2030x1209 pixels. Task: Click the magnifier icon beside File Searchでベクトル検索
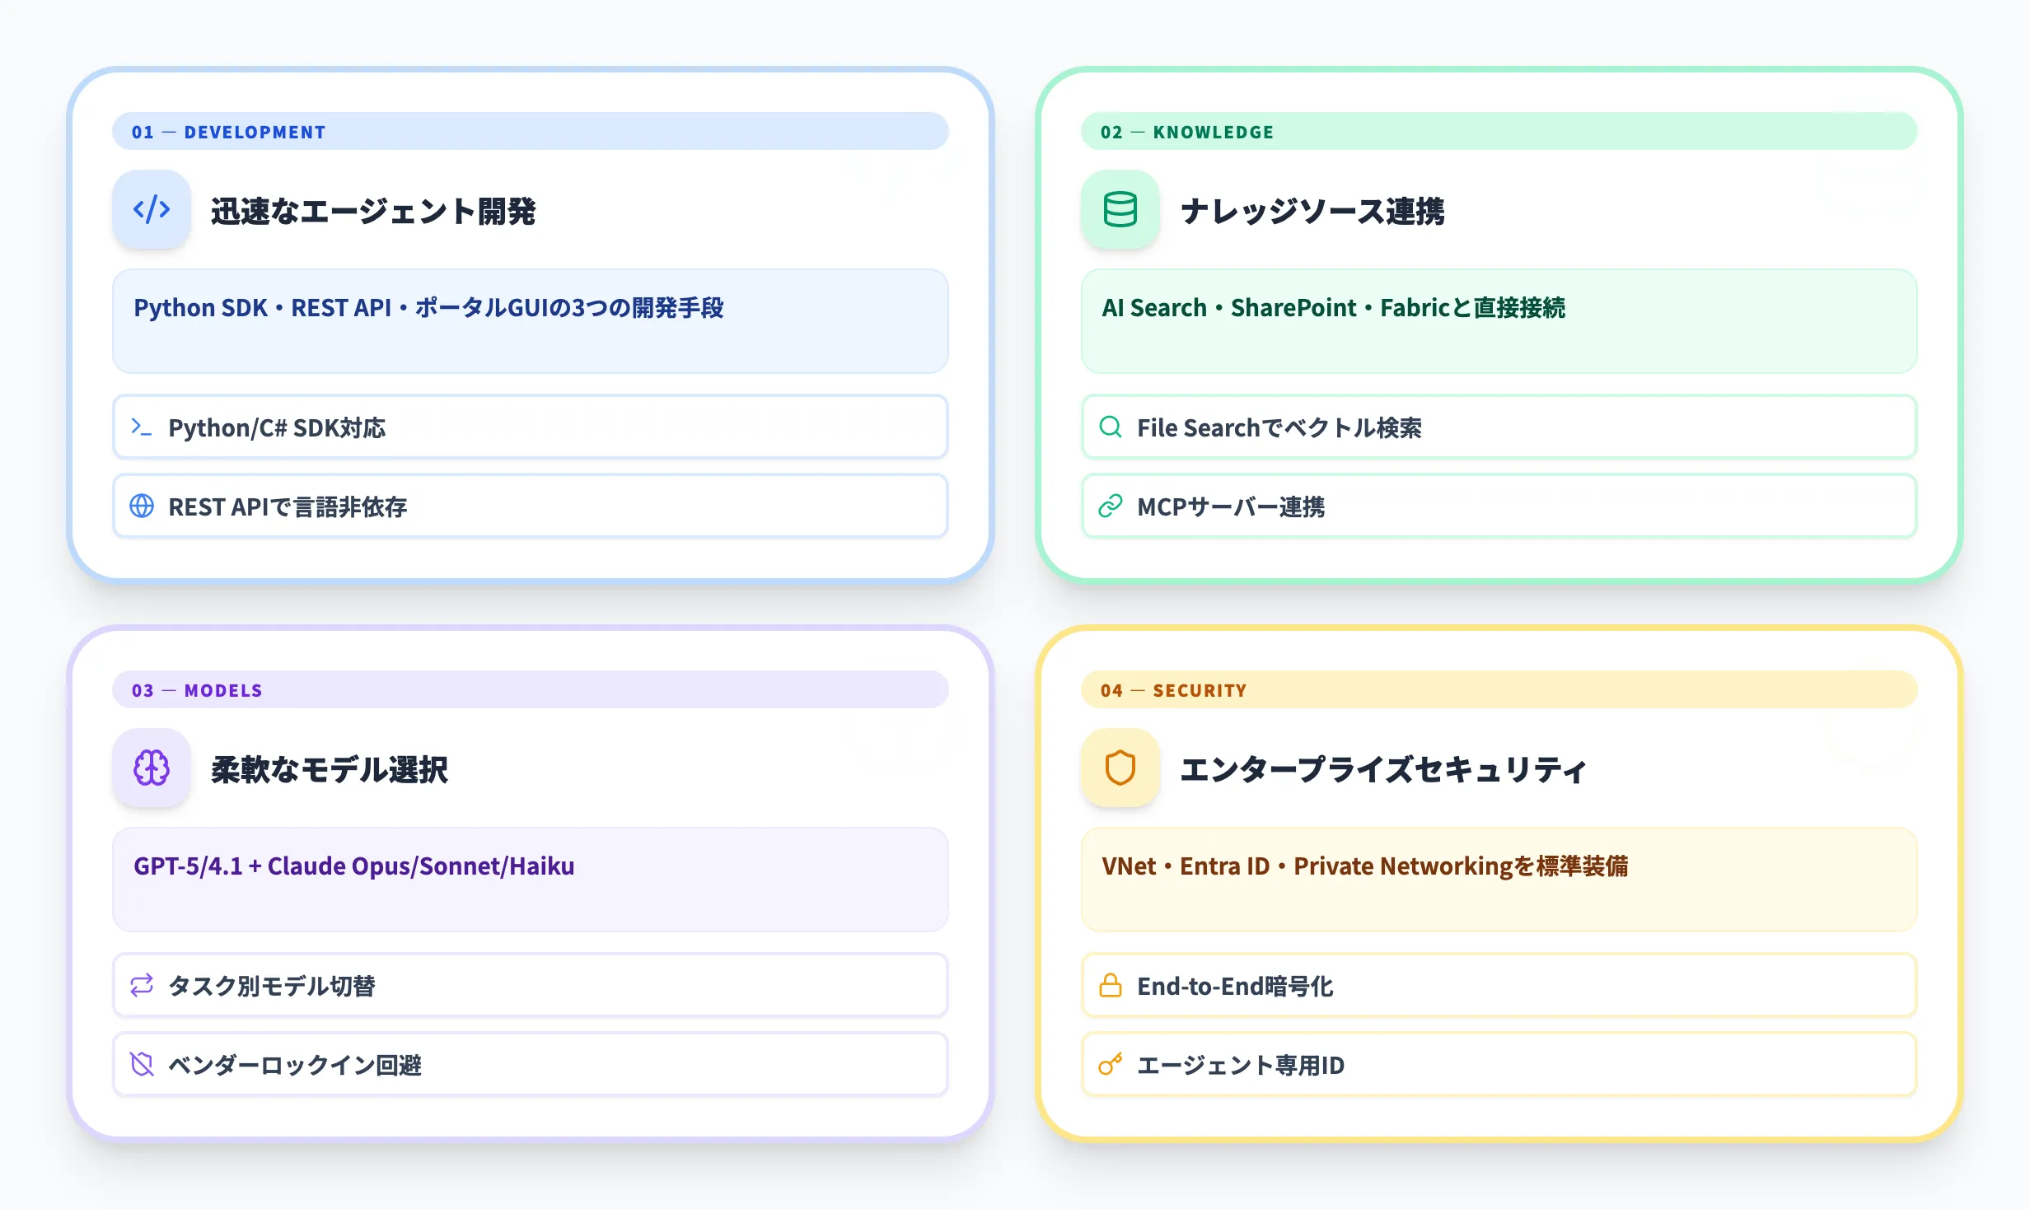pos(1110,427)
